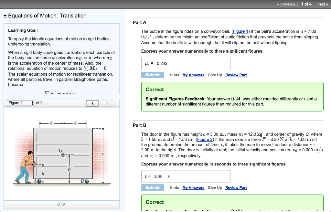Image resolution: width=331 pixels, height=212 pixels.
Task: Click the Submit button in Part B
Action: (x=152, y=187)
